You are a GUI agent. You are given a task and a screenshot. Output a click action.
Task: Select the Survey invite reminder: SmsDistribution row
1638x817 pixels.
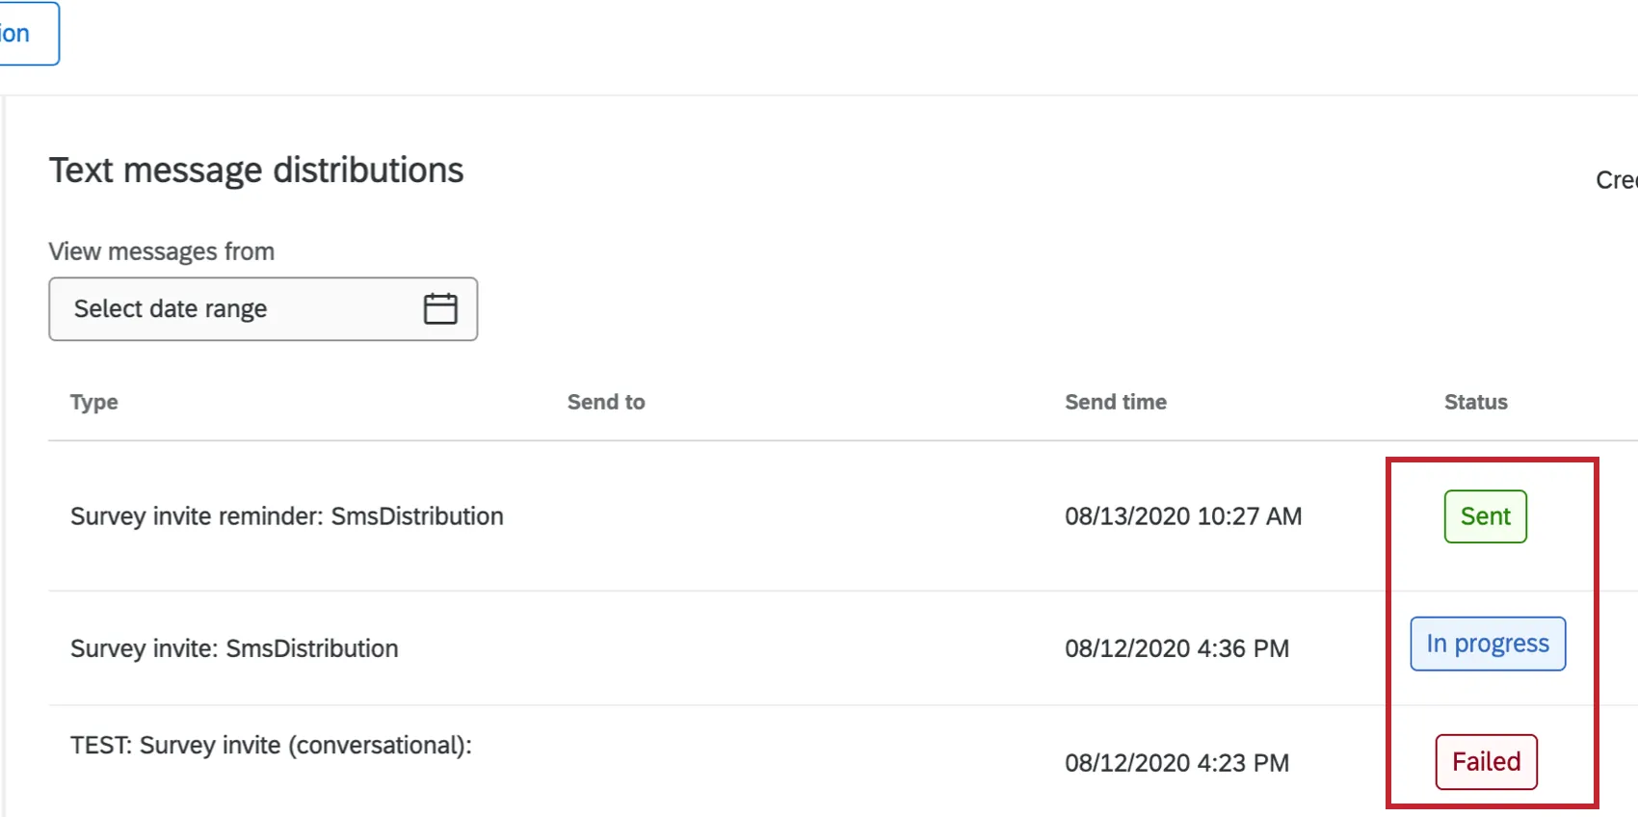tap(286, 516)
